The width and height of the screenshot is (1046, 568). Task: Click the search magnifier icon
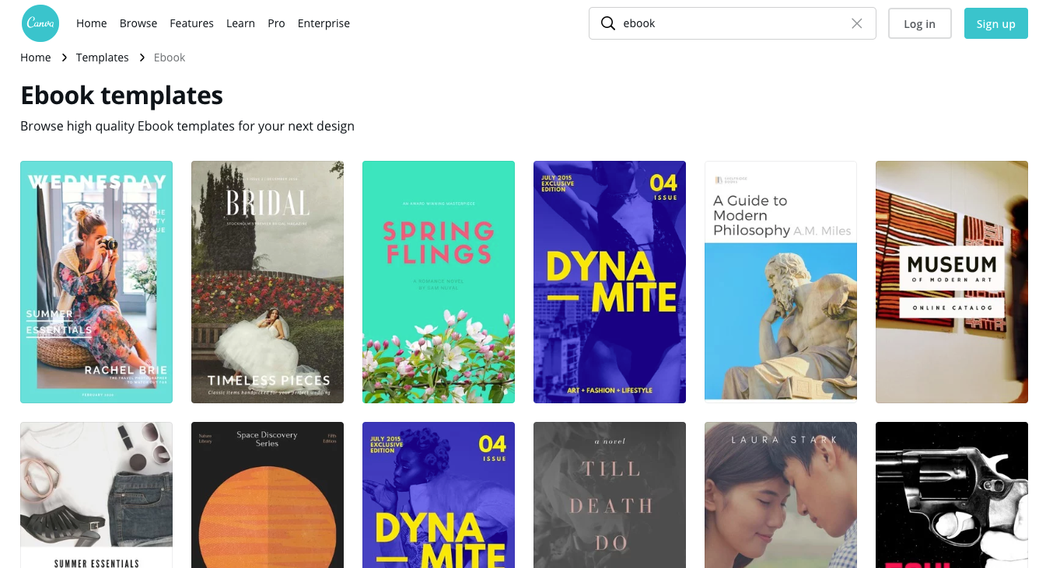(607, 23)
